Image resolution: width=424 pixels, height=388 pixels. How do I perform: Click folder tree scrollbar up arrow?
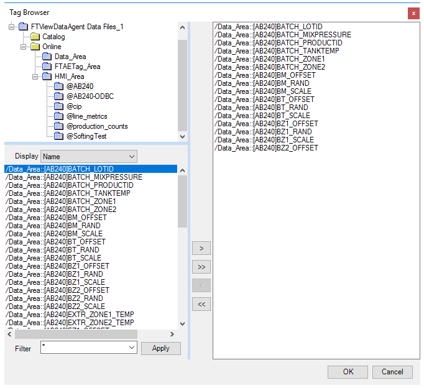tap(183, 27)
